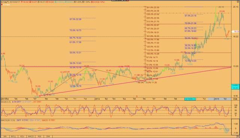This screenshot has height=138, width=240.
Task: Switch to the KDJ indicator tab
Action: (x=22, y=137)
